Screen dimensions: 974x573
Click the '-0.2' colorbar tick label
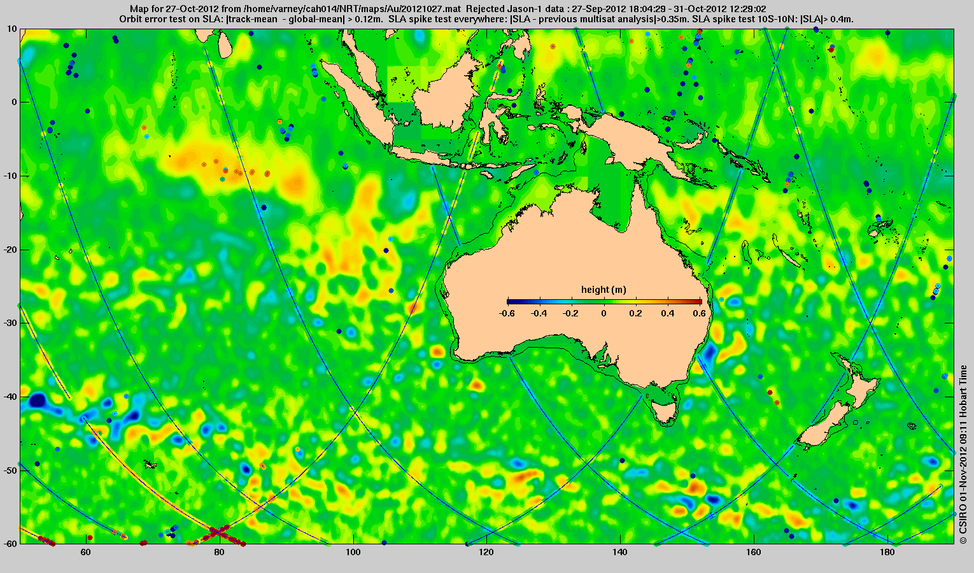coord(572,313)
